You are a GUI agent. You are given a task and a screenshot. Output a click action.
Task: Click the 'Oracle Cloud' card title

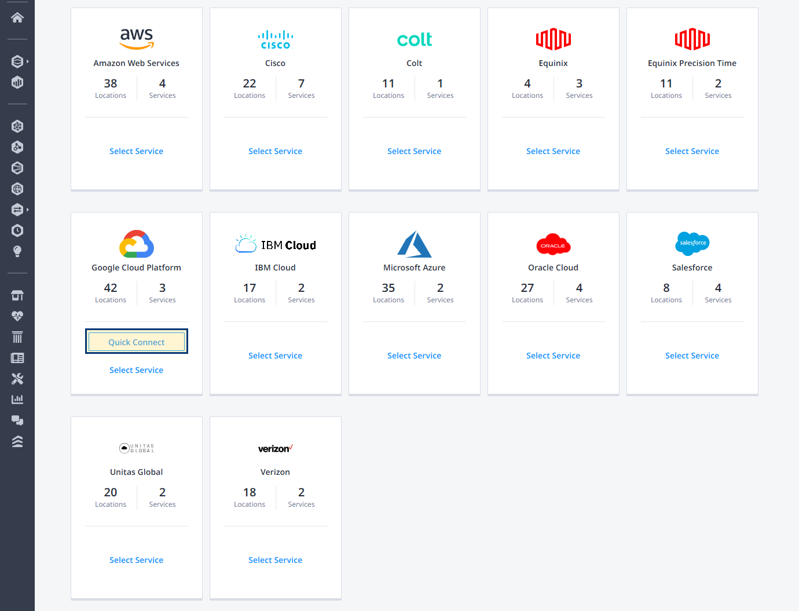point(554,268)
